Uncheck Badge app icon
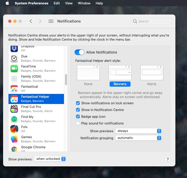The width and height of the screenshot is (187, 178). coord(78,116)
